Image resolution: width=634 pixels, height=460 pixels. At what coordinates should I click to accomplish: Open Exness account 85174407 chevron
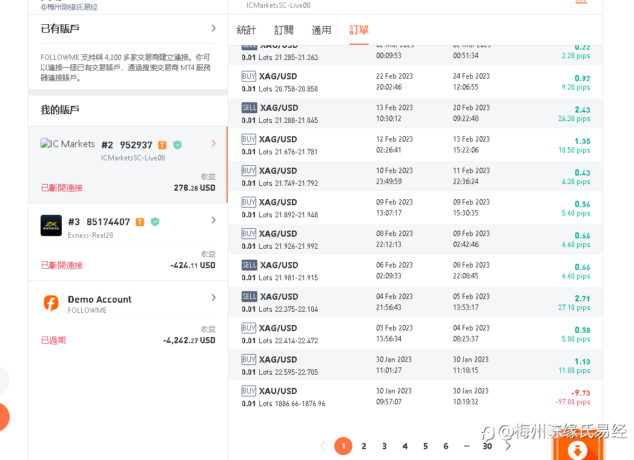pos(214,220)
